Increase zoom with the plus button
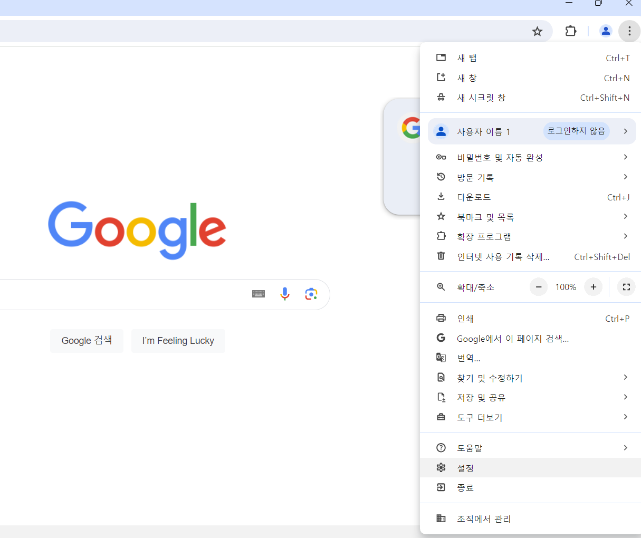The image size is (641, 538). (594, 287)
